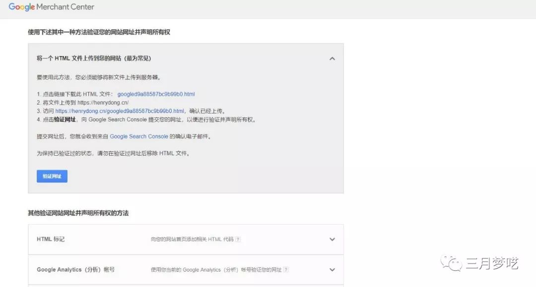
Task: Click the sentence 您必须能够将新文件上传到服务器
Action: click(118, 77)
